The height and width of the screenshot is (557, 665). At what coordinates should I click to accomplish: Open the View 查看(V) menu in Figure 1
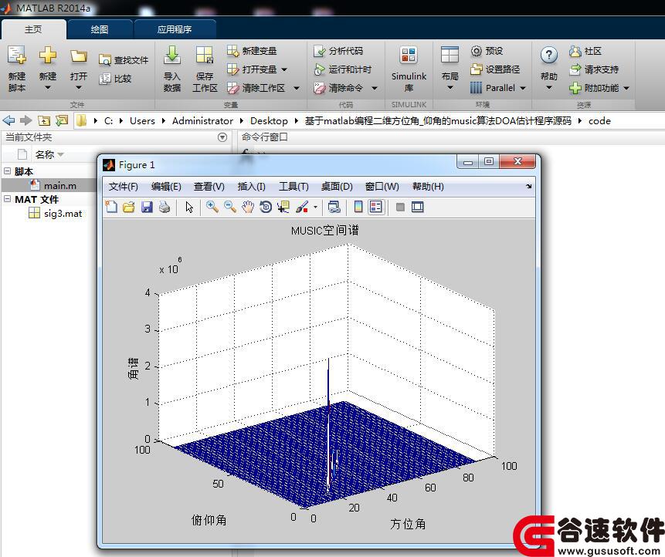pos(209,187)
